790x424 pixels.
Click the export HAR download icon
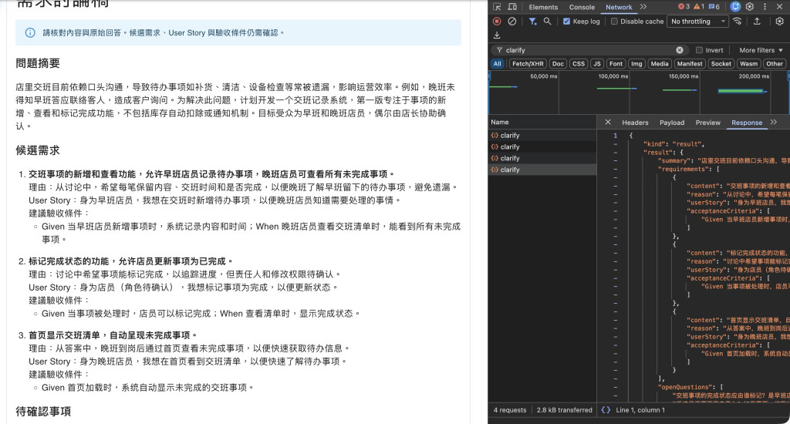pyautogui.click(x=497, y=35)
